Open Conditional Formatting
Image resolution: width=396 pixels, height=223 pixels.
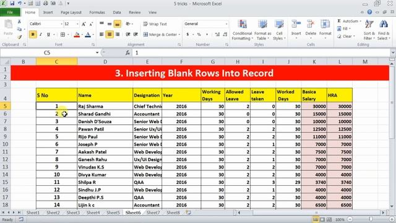point(242,30)
